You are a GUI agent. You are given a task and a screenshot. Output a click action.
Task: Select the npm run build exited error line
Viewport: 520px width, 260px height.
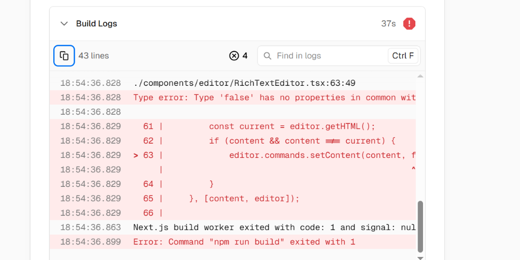point(244,242)
